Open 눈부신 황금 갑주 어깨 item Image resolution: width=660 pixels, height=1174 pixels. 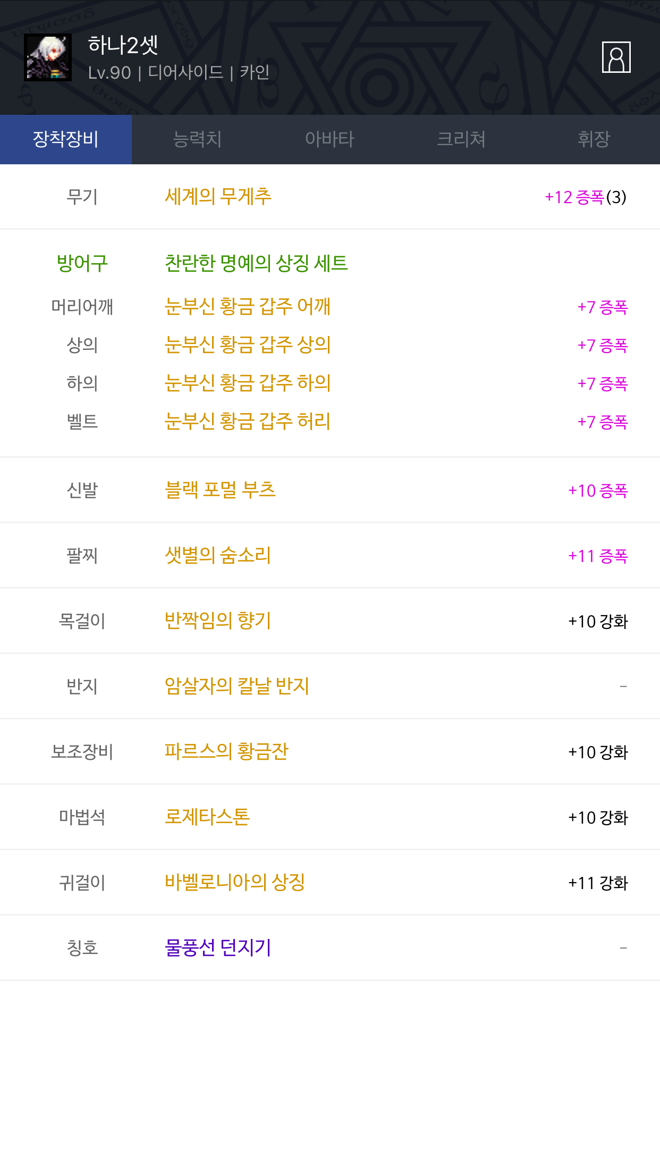[248, 307]
